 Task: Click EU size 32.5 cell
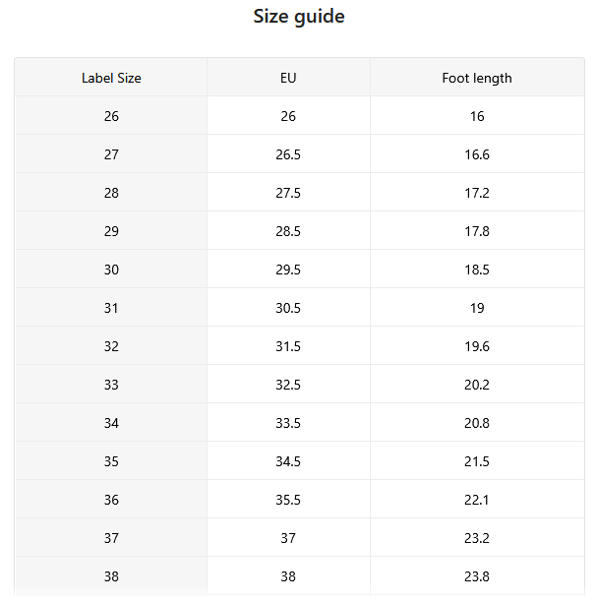click(x=288, y=385)
